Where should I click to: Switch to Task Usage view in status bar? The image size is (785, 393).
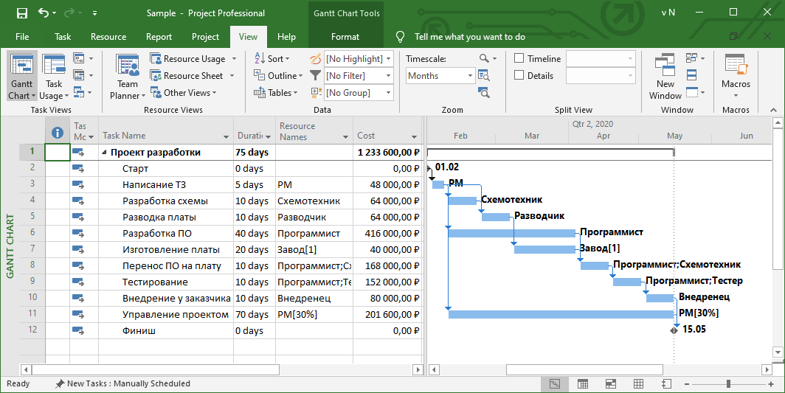(583, 384)
